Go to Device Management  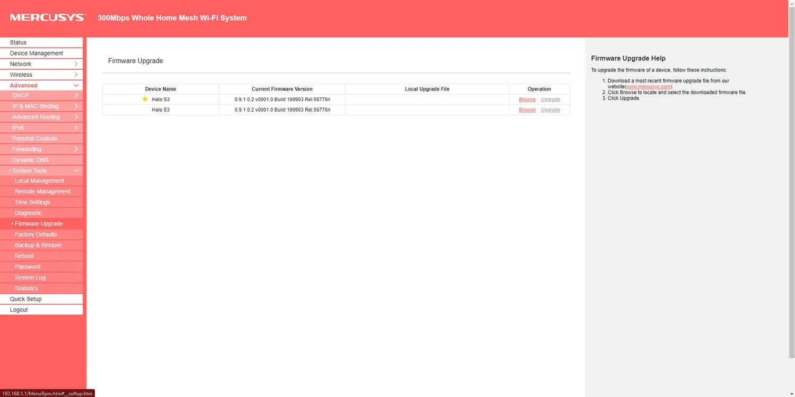pos(41,53)
